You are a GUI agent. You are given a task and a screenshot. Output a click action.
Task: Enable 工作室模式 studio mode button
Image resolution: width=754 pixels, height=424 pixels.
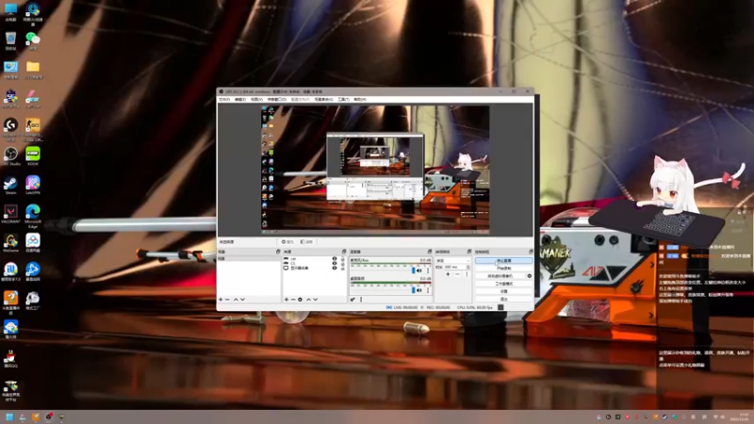(x=503, y=284)
